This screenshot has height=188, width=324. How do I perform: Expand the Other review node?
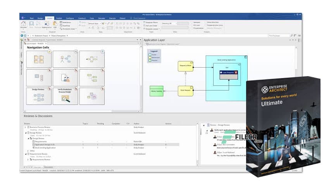pos(28,151)
